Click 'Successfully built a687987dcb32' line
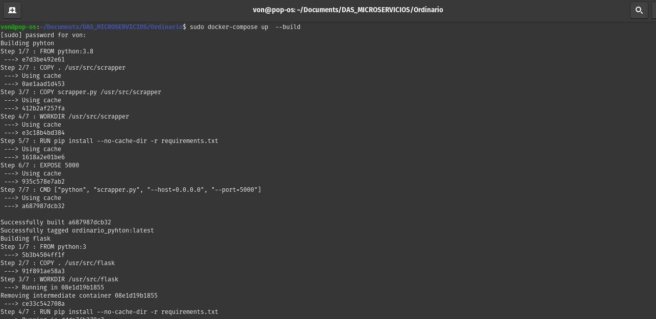This screenshot has height=319, width=656. (x=56, y=222)
